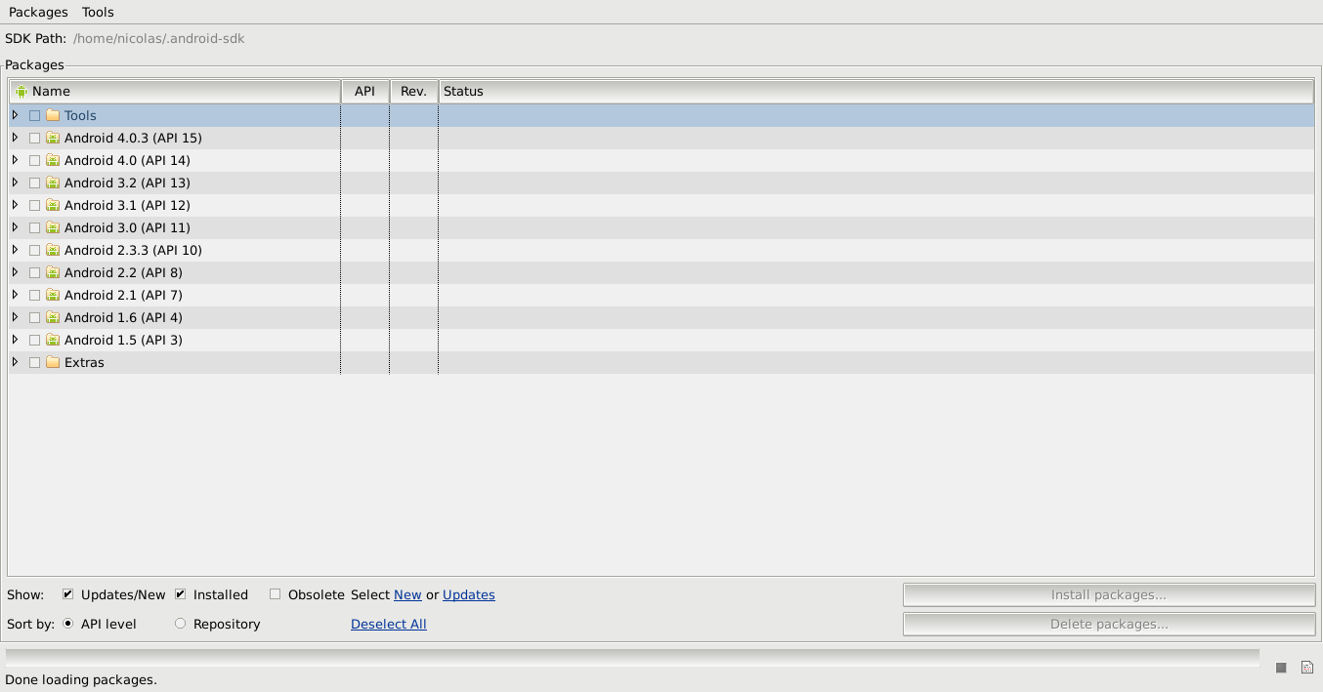Click the Android 2.3.3 platform folder icon
Viewport: 1323px width, 692px height.
(53, 250)
